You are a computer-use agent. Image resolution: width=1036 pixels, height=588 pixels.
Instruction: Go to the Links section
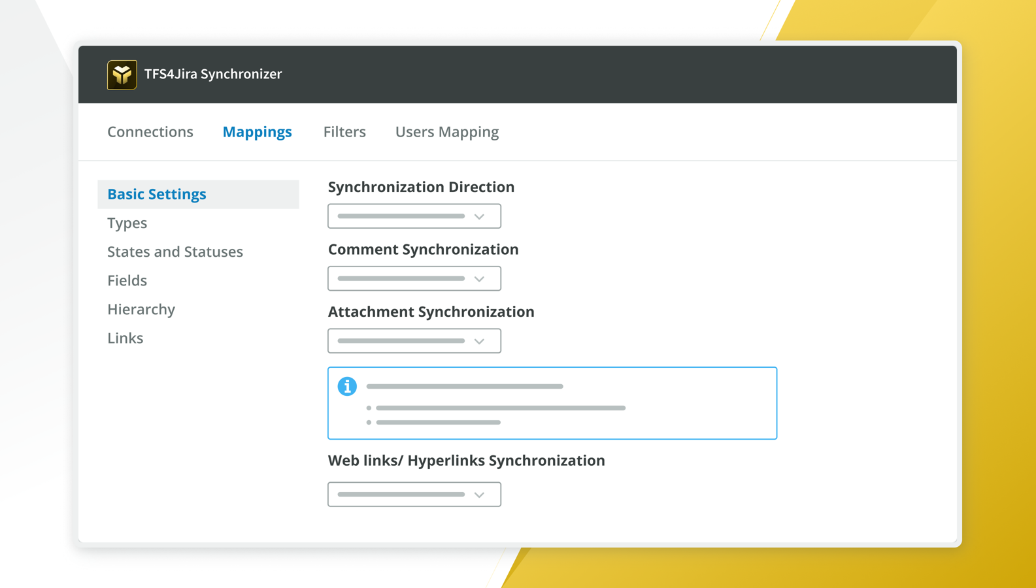[x=125, y=338]
